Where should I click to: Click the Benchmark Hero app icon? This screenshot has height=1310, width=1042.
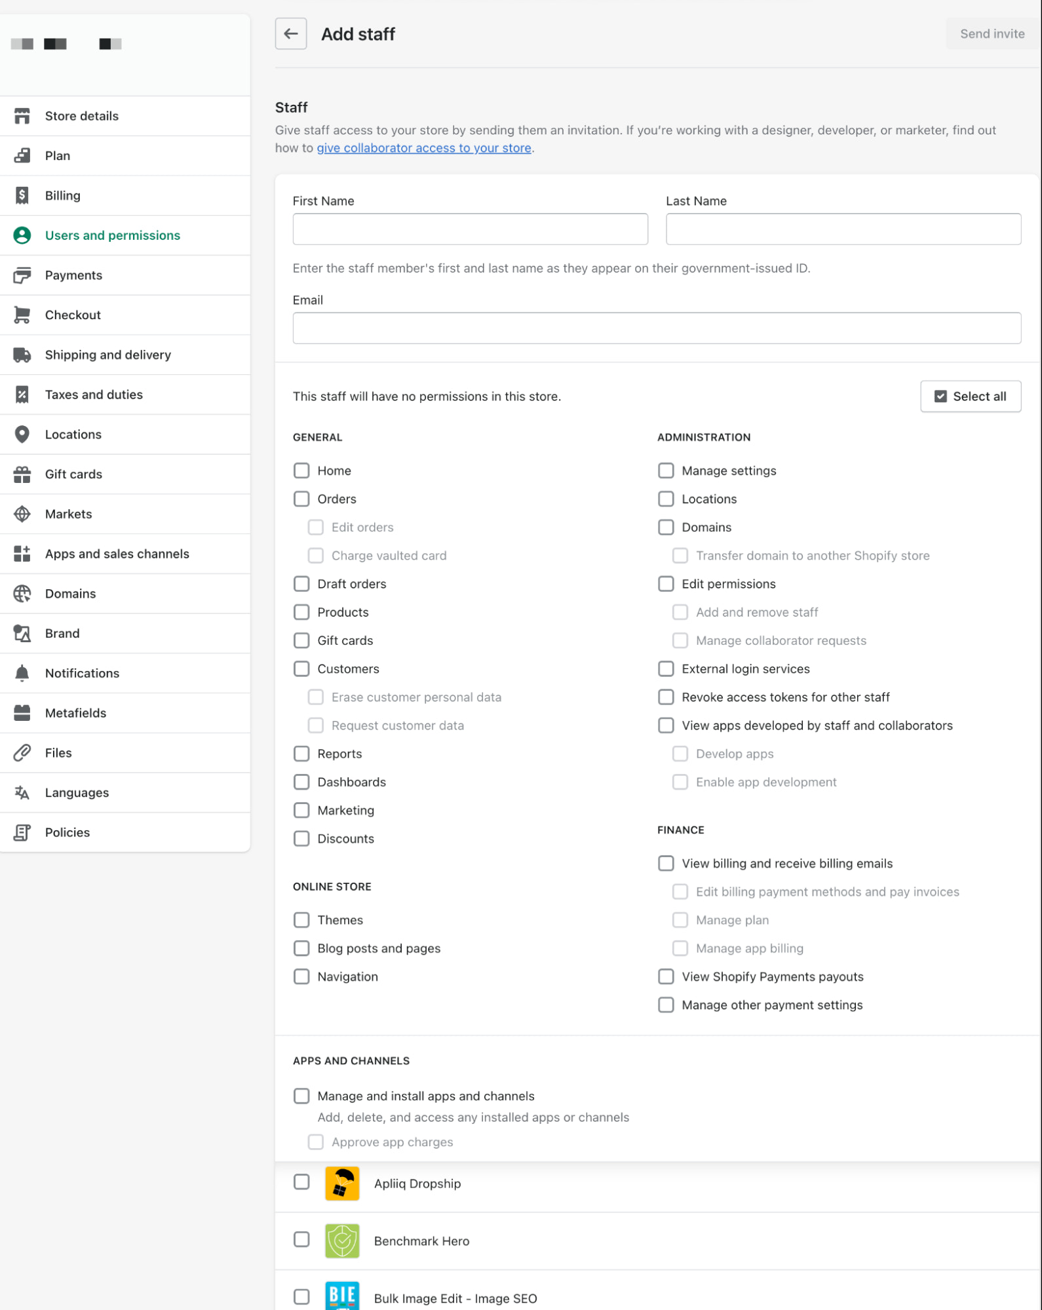click(x=342, y=1241)
